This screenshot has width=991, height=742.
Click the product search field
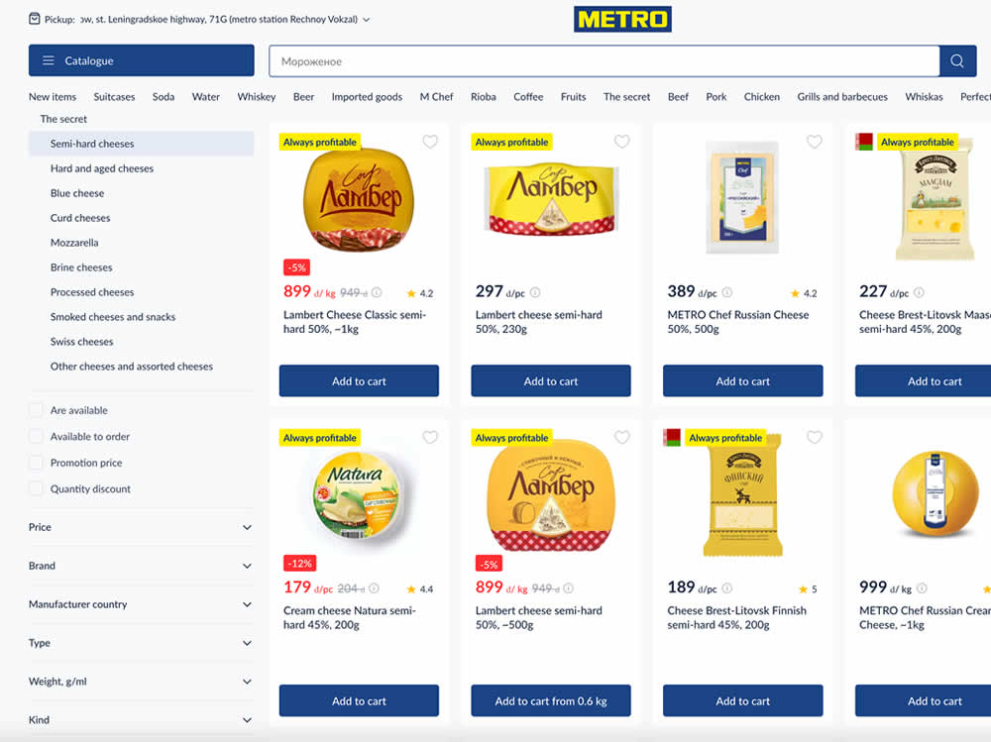(x=603, y=61)
